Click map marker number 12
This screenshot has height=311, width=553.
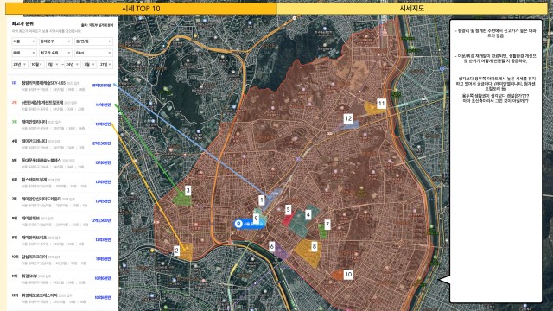[x=348, y=118]
